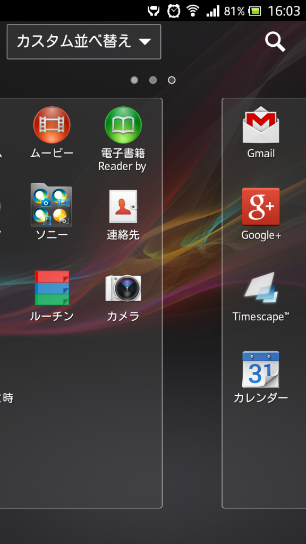Tap the signal strength bars
Image resolution: width=306 pixels, height=544 pixels.
coord(212,11)
